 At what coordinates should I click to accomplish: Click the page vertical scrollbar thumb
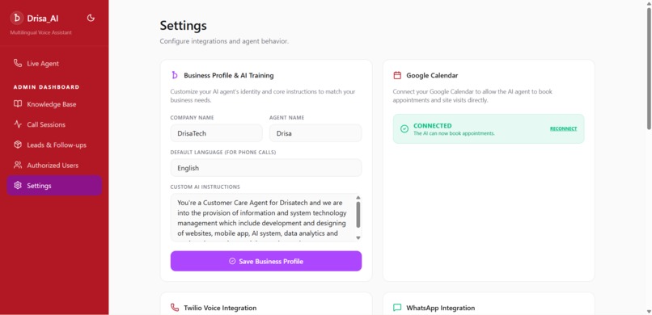(648, 69)
